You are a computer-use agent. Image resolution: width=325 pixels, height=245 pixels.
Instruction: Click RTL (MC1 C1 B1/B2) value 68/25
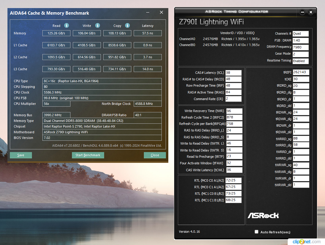233,200
